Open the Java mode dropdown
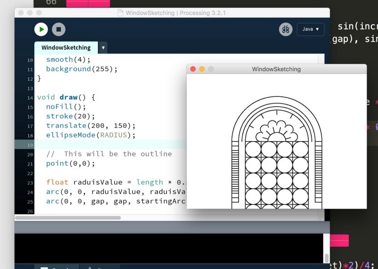The height and width of the screenshot is (269, 378). (x=310, y=29)
